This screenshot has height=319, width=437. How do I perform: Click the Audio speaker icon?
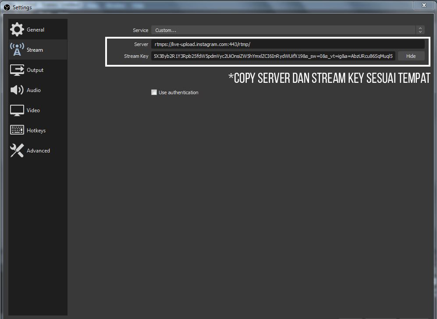[17, 90]
